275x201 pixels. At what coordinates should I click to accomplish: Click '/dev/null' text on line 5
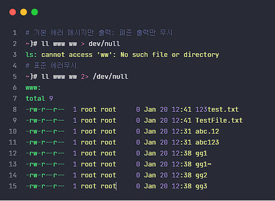pyautogui.click(x=110, y=77)
